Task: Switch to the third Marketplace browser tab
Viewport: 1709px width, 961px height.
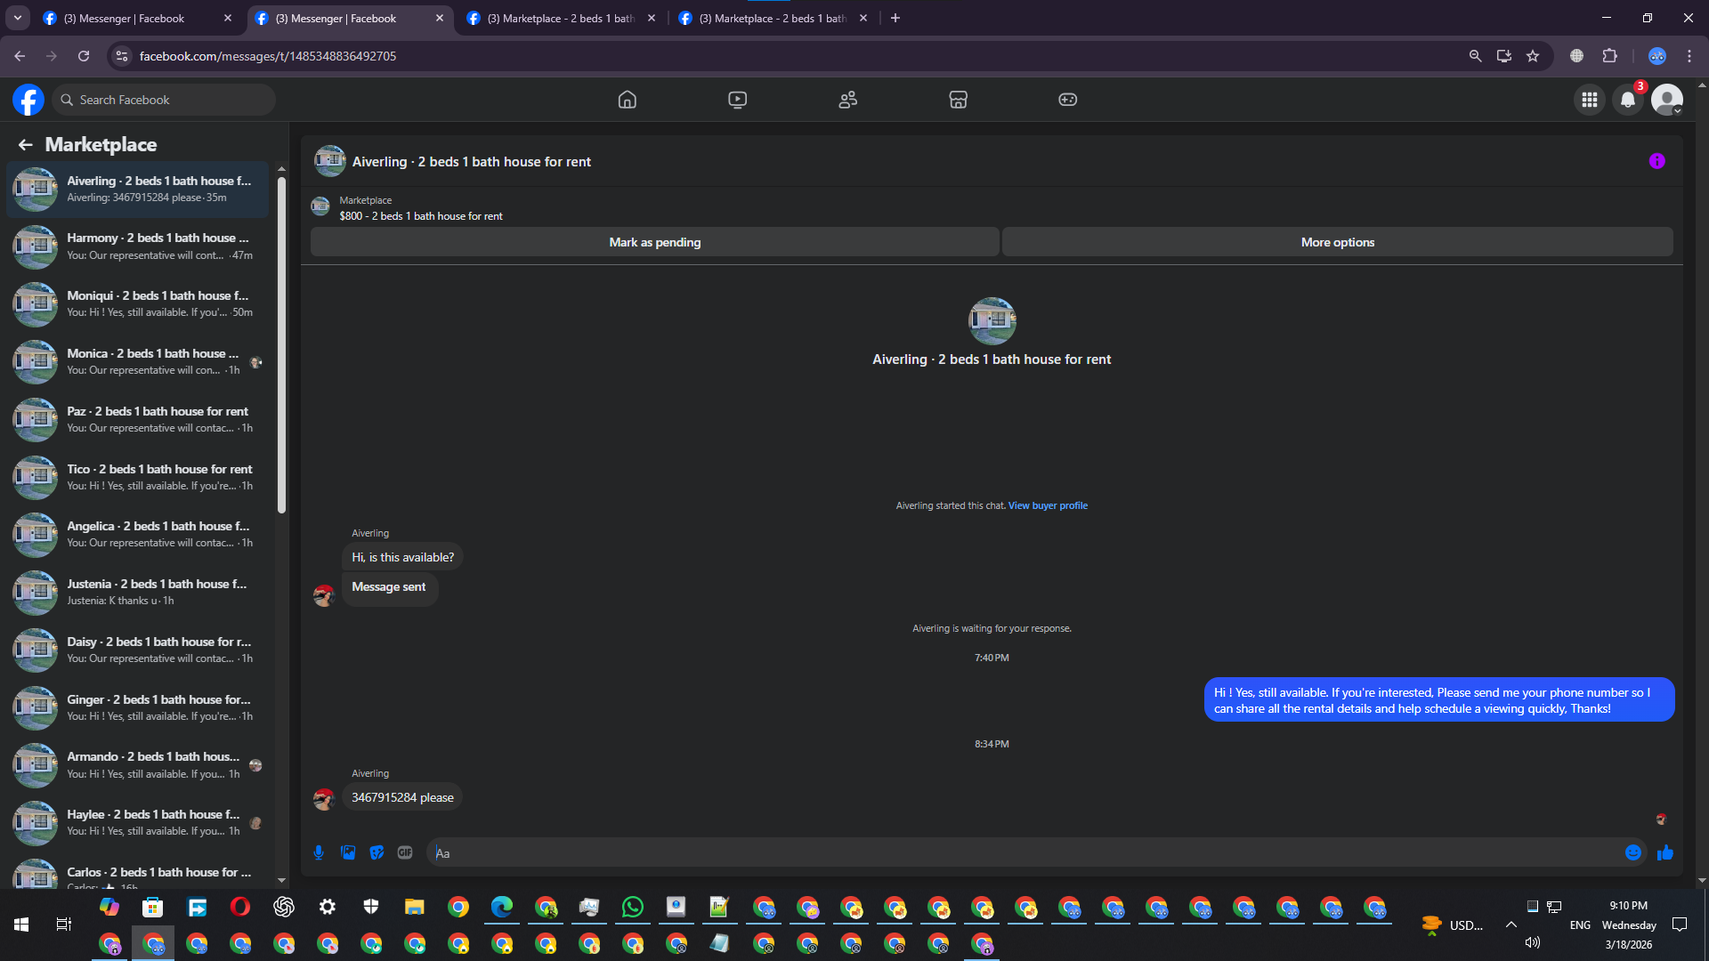Action: (x=561, y=18)
